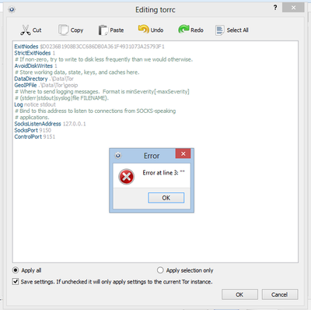Cancel editing torrc
This screenshot has height=310, width=311.
[280, 294]
